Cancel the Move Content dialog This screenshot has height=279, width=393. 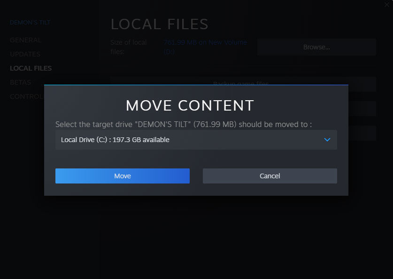pos(270,175)
